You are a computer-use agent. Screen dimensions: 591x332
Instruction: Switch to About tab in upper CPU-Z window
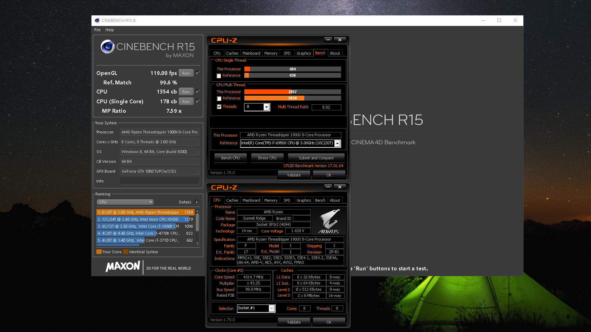tap(335, 53)
